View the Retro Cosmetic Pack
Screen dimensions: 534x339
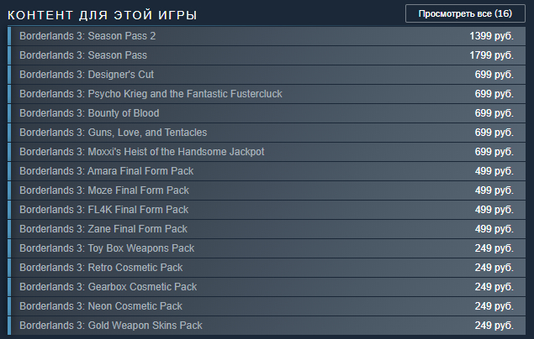(x=101, y=268)
